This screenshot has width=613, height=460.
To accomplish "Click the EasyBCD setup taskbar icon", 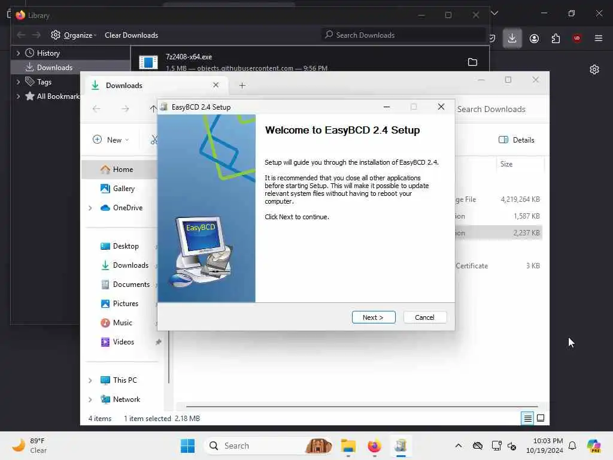I will click(400, 446).
